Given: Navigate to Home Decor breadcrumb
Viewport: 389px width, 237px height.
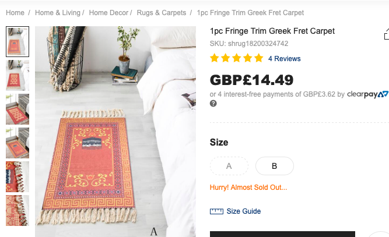Looking at the screenshot, I should coord(109,13).
